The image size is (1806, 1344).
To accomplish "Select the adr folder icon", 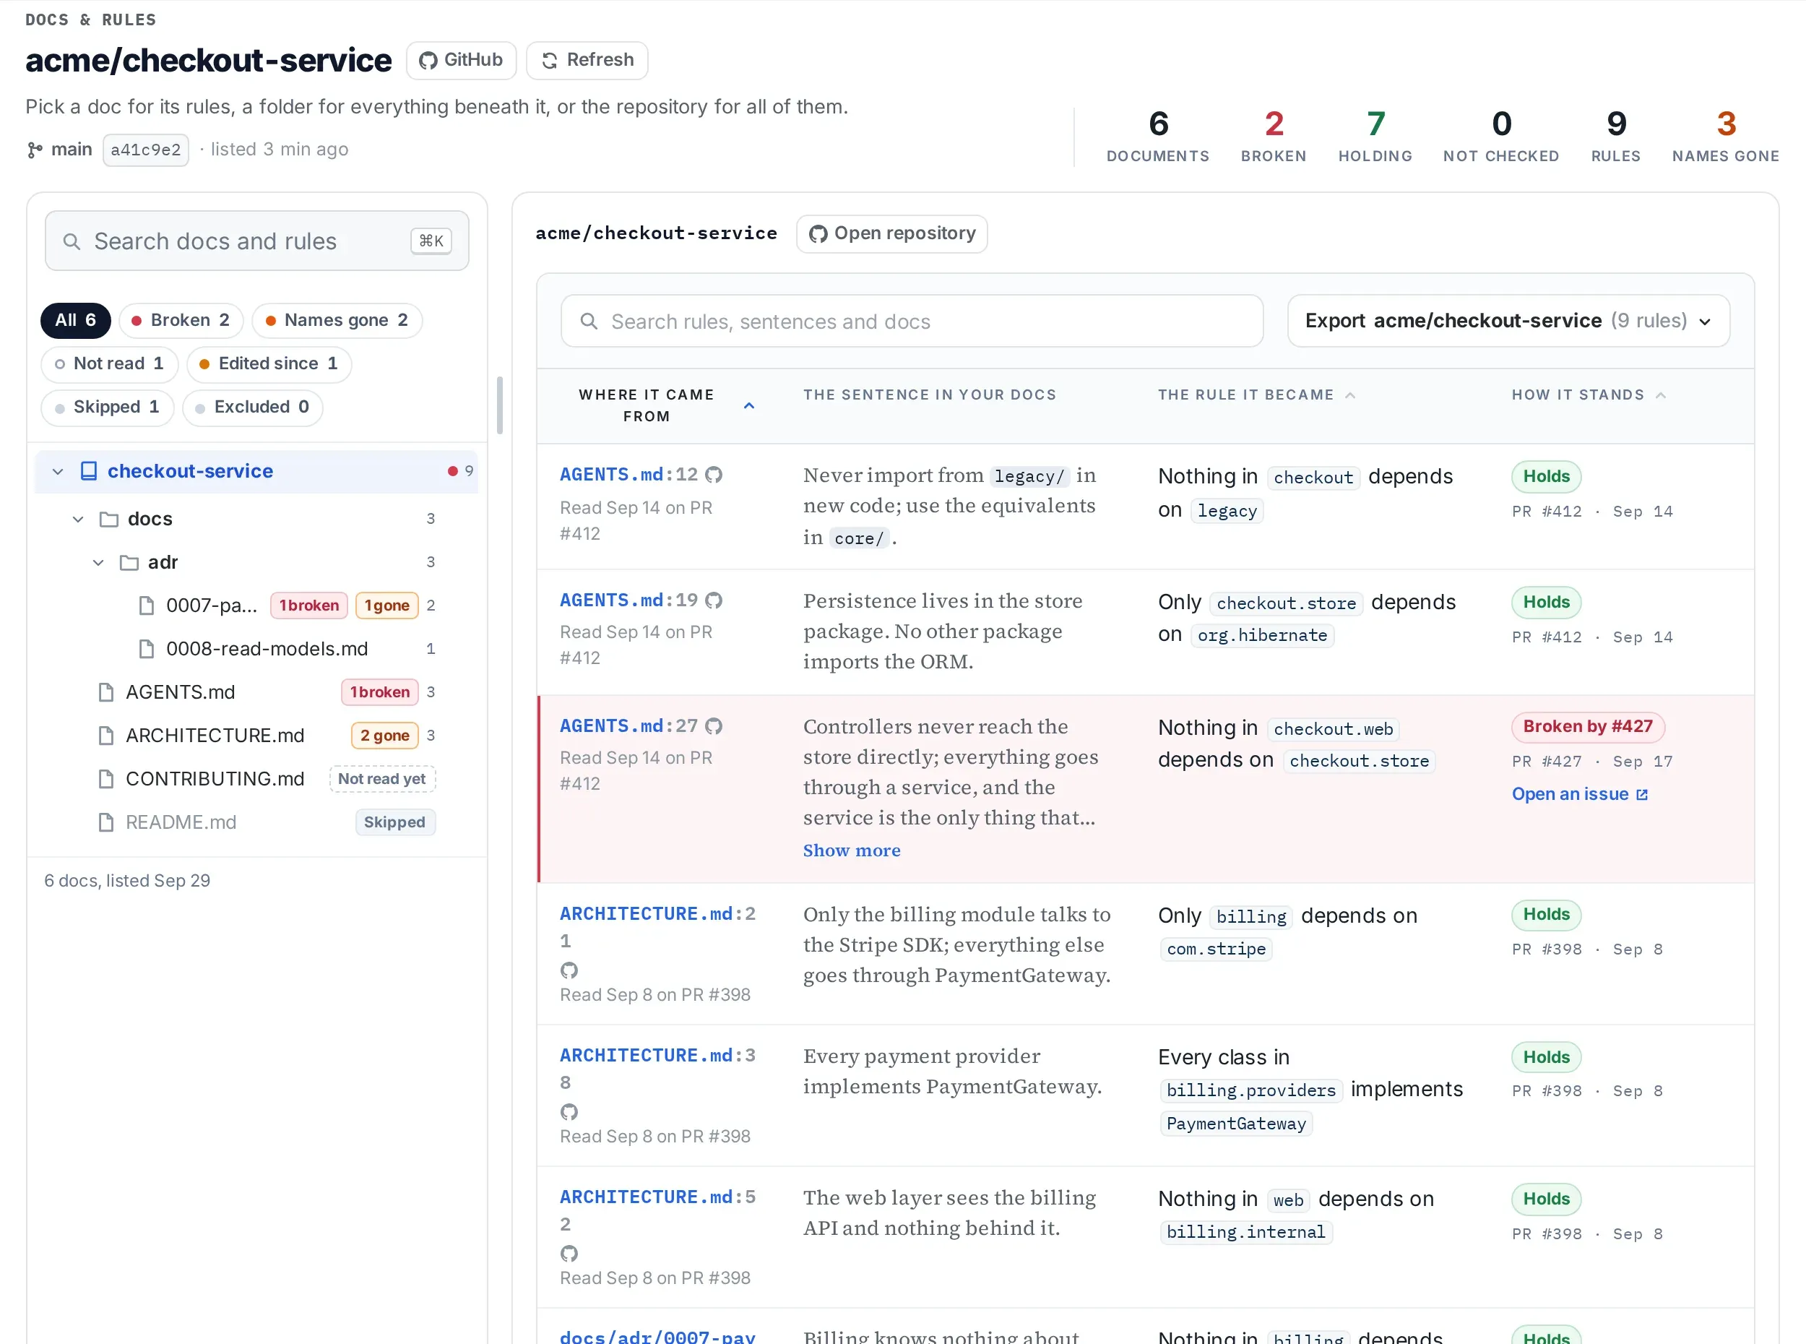I will [129, 562].
